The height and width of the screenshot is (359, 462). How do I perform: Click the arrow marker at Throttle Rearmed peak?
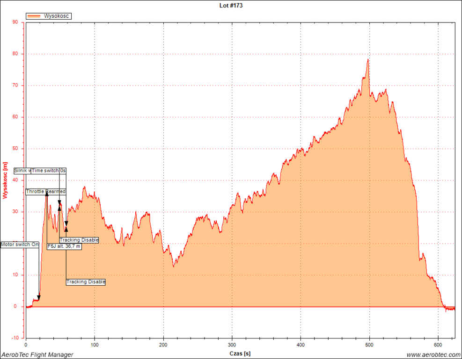(x=46, y=193)
